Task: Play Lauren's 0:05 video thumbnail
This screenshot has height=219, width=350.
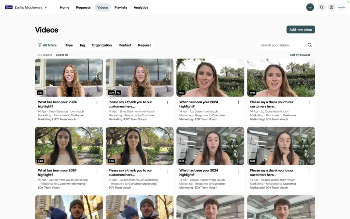Action: pos(139,146)
